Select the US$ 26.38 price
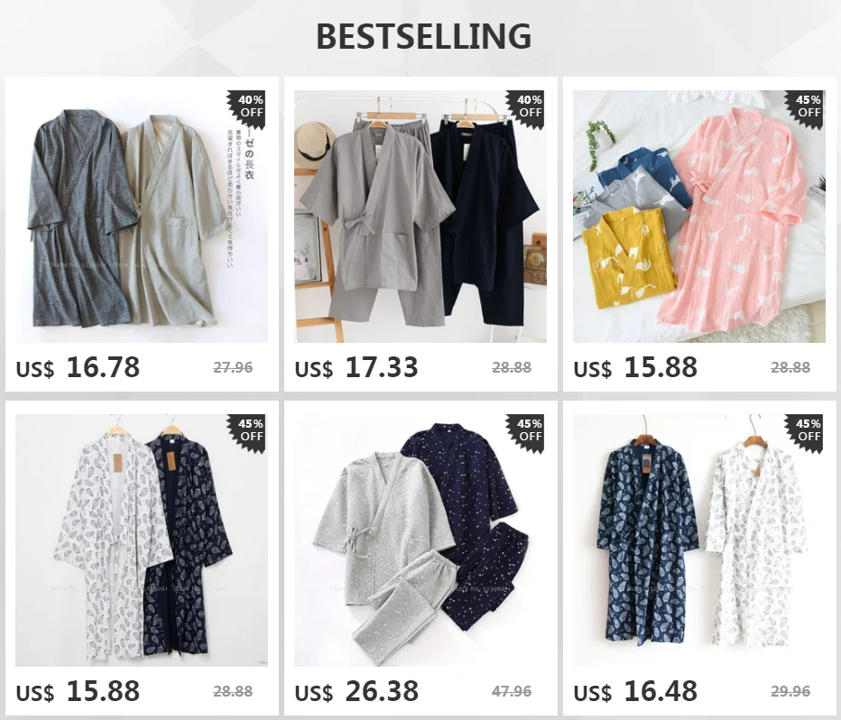The image size is (841, 720). click(x=356, y=692)
